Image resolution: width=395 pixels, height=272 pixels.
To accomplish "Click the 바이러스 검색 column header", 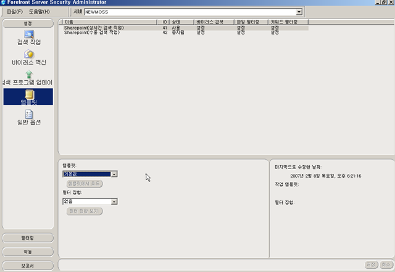I will pos(214,22).
